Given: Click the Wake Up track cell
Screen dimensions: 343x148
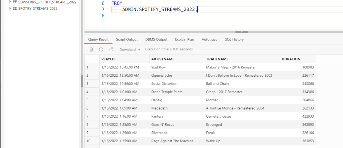Looking at the screenshot, I should click(x=242, y=141).
